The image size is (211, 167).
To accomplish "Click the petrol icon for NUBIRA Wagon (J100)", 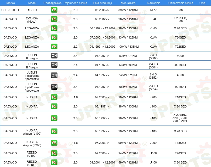I will pyautogui.click(x=54, y=131).
